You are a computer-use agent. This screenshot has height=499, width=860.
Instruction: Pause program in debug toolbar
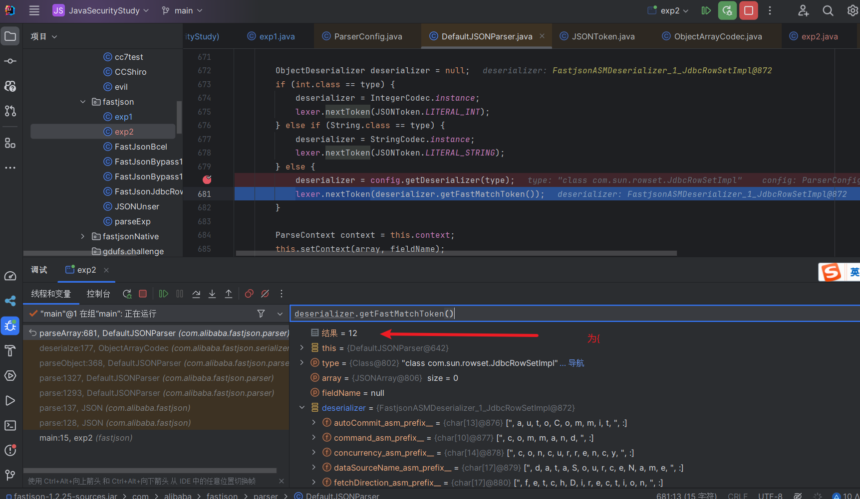[x=180, y=294]
